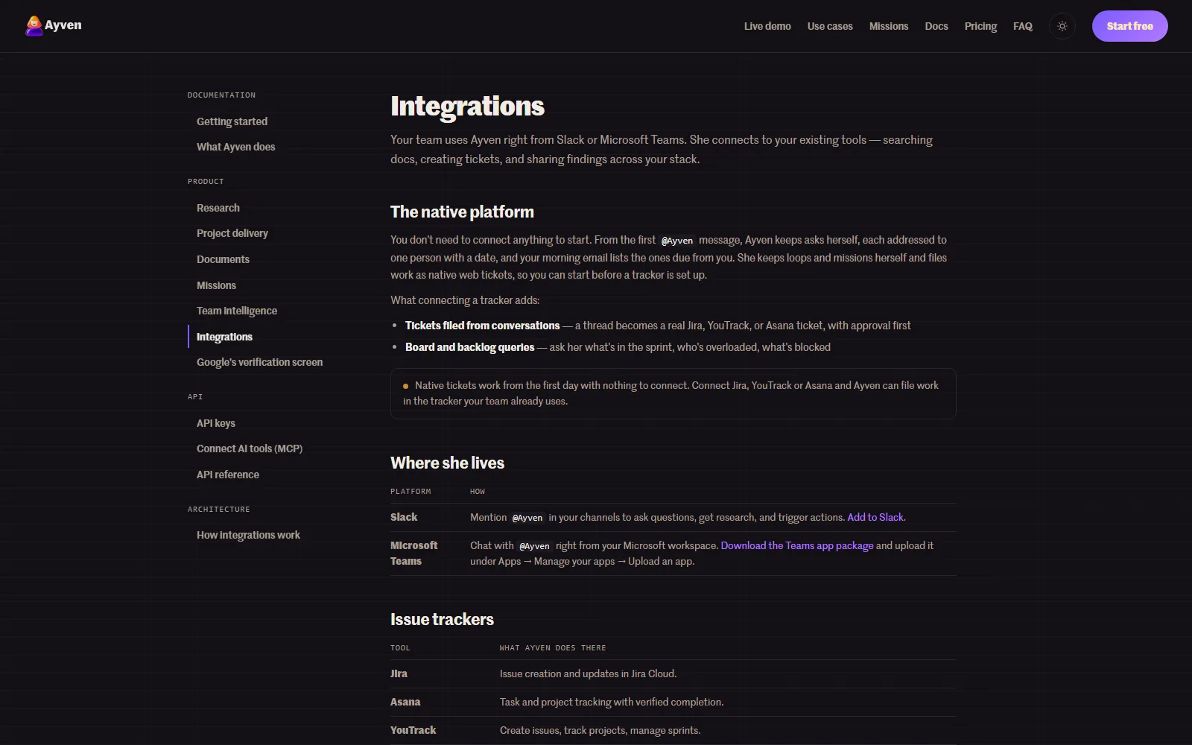Viewport: 1192px width, 745px height.
Task: Go to Missions in the top navigation
Action: [889, 26]
